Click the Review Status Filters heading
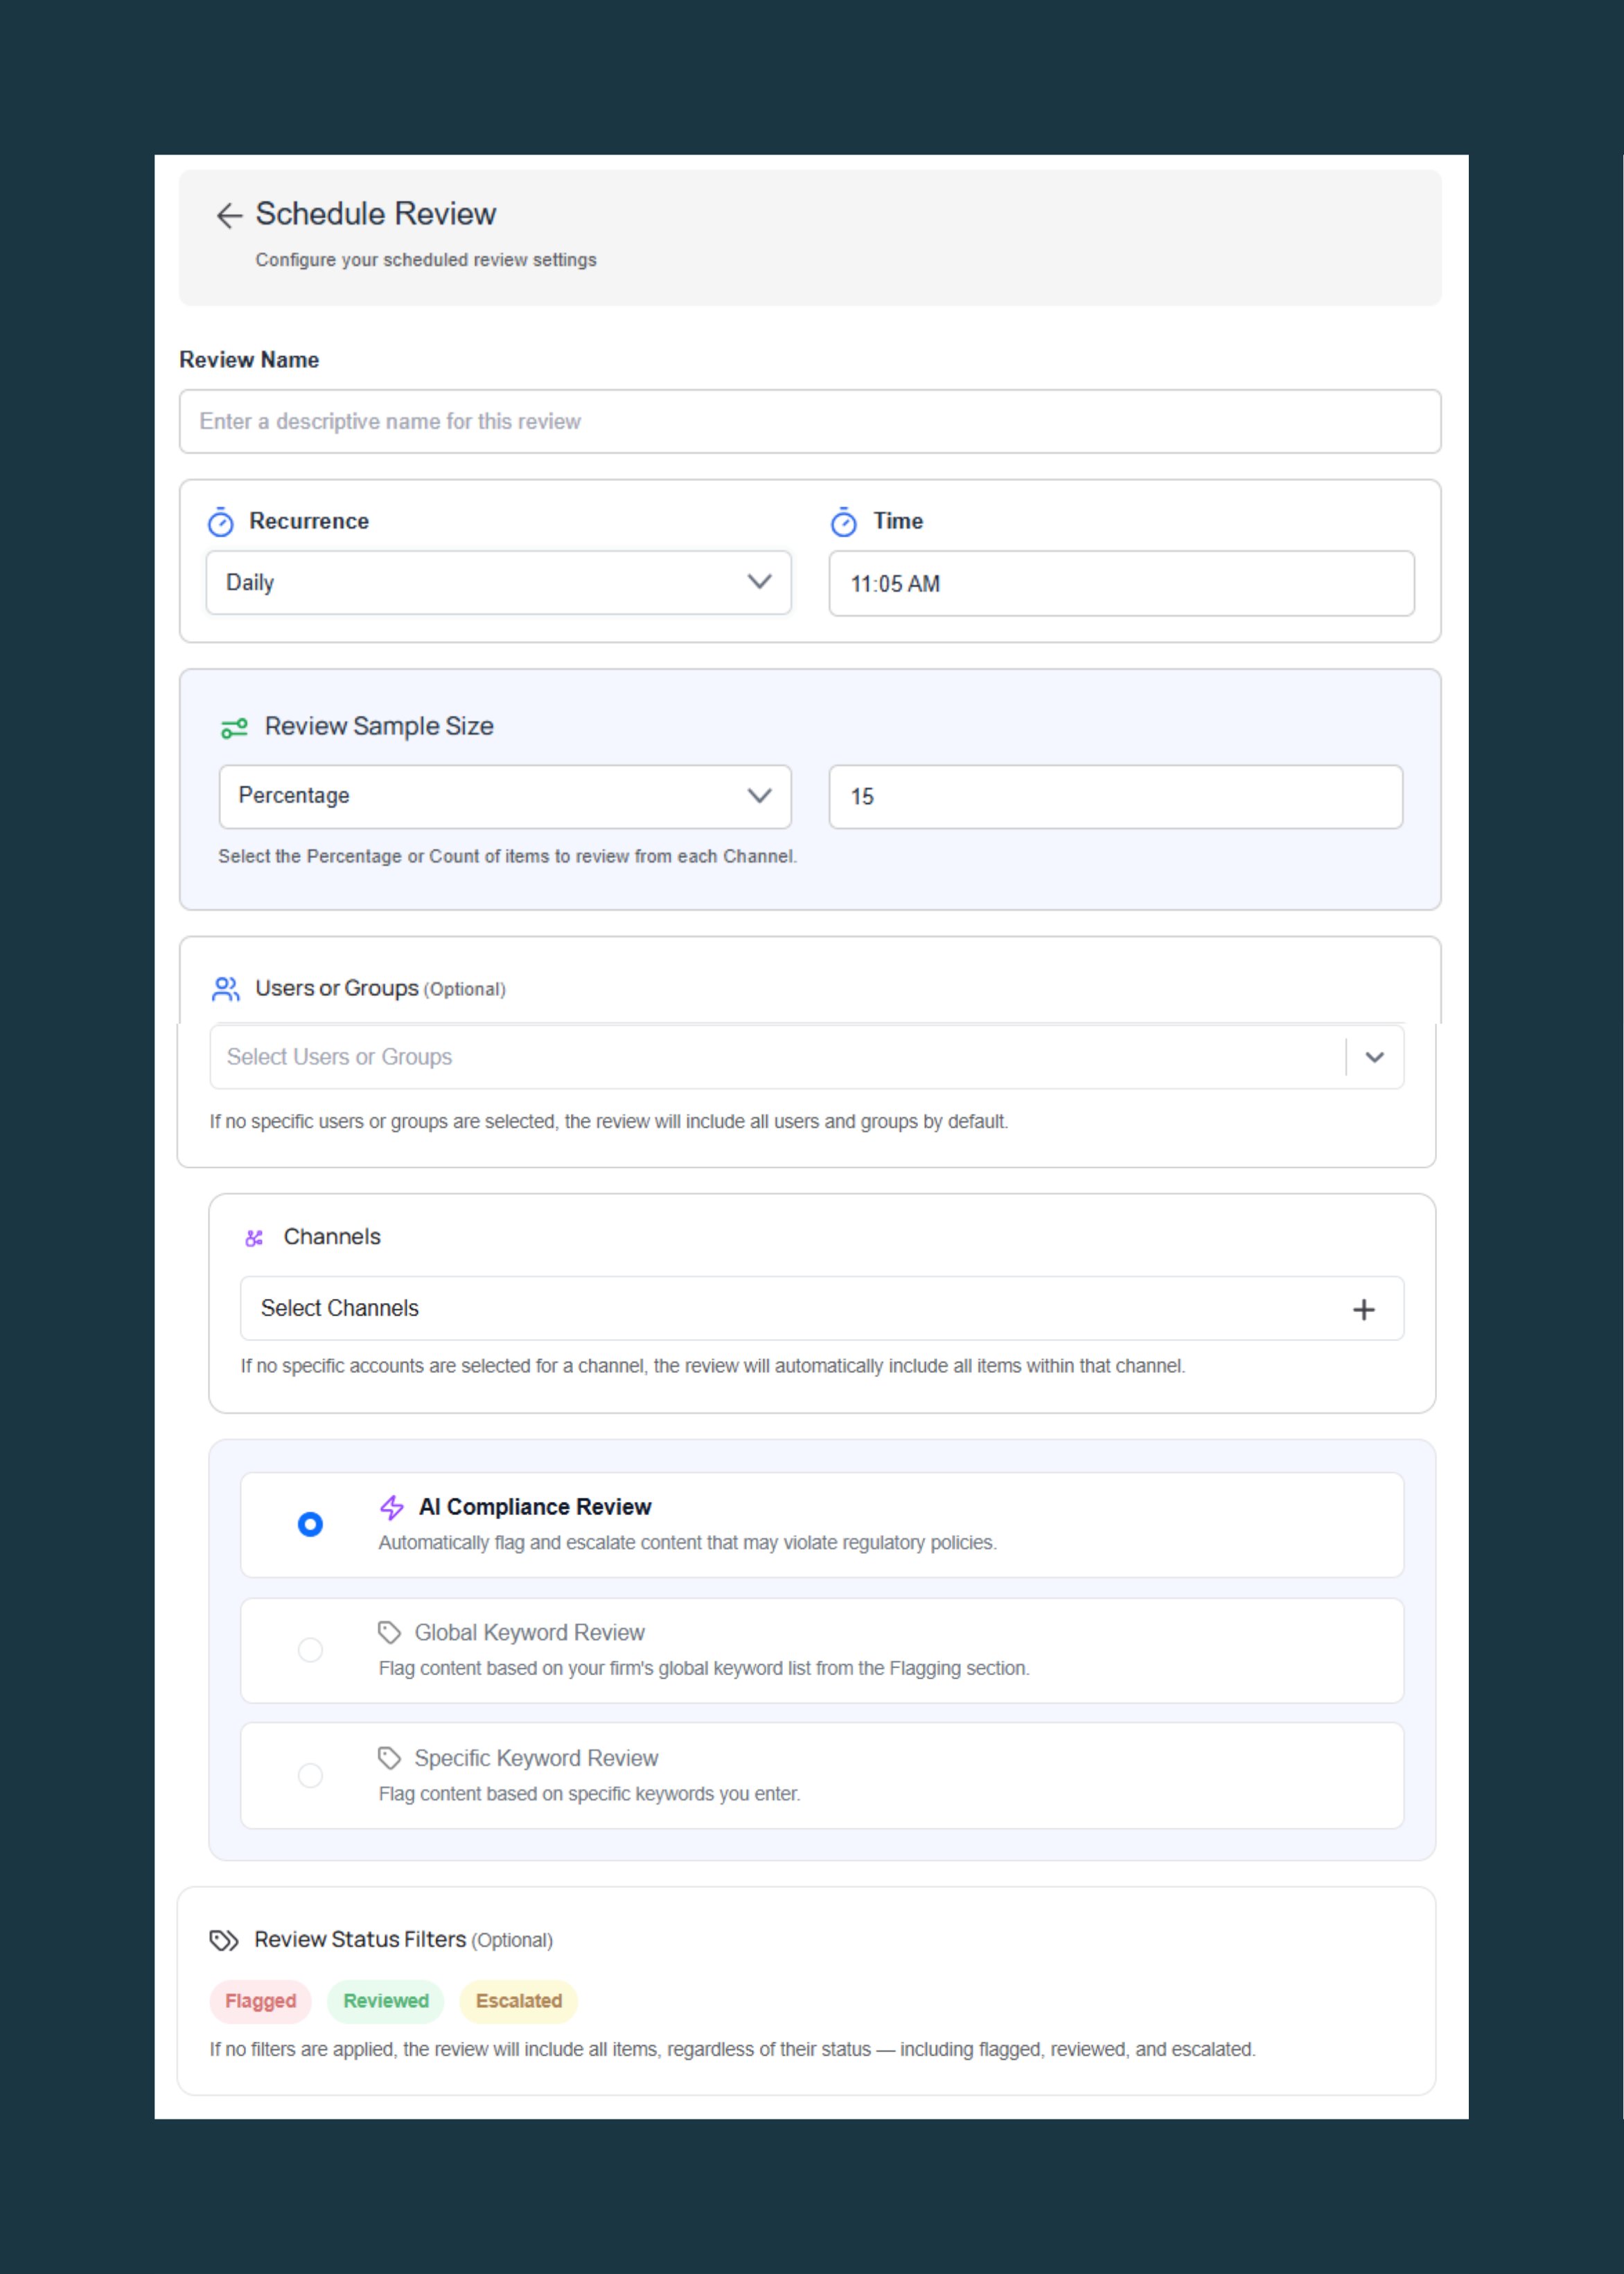The height and width of the screenshot is (2274, 1624). (360, 1940)
